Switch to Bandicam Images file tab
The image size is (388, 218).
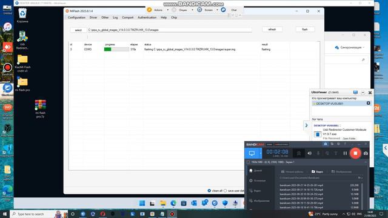click(x=341, y=171)
